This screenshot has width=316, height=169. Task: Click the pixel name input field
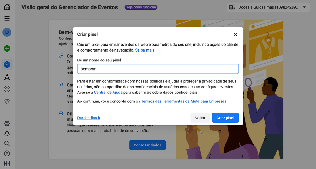[x=158, y=69]
